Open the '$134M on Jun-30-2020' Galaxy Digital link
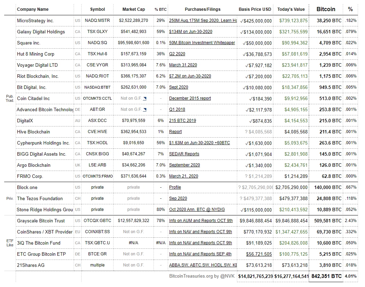 point(191,32)
